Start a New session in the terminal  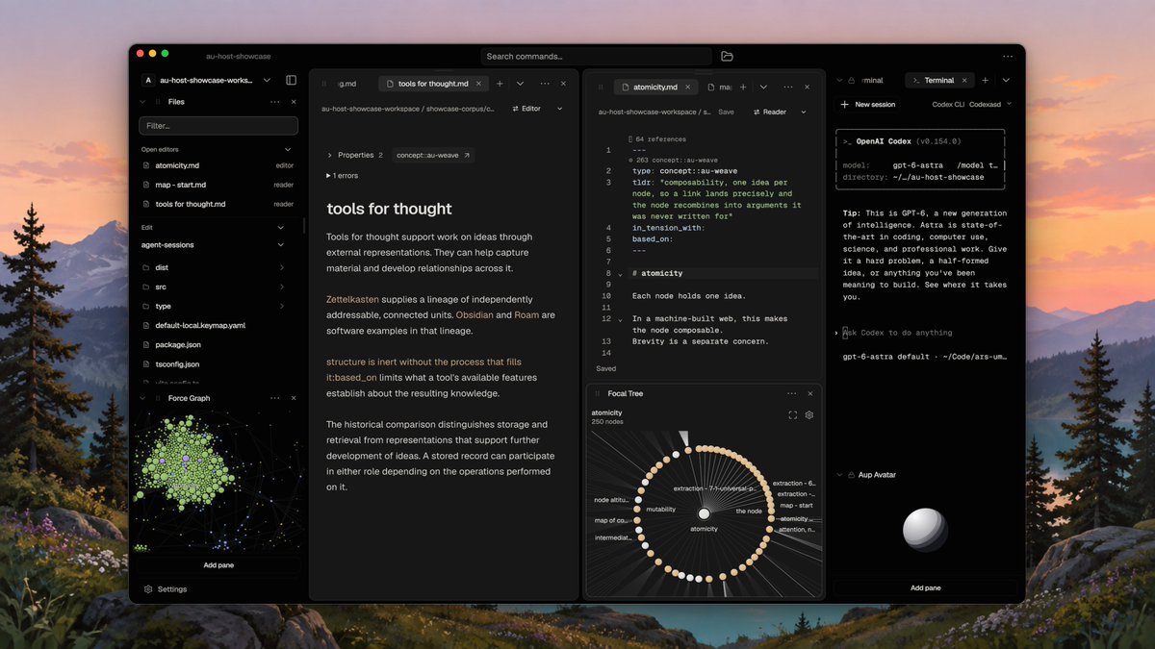(x=868, y=104)
